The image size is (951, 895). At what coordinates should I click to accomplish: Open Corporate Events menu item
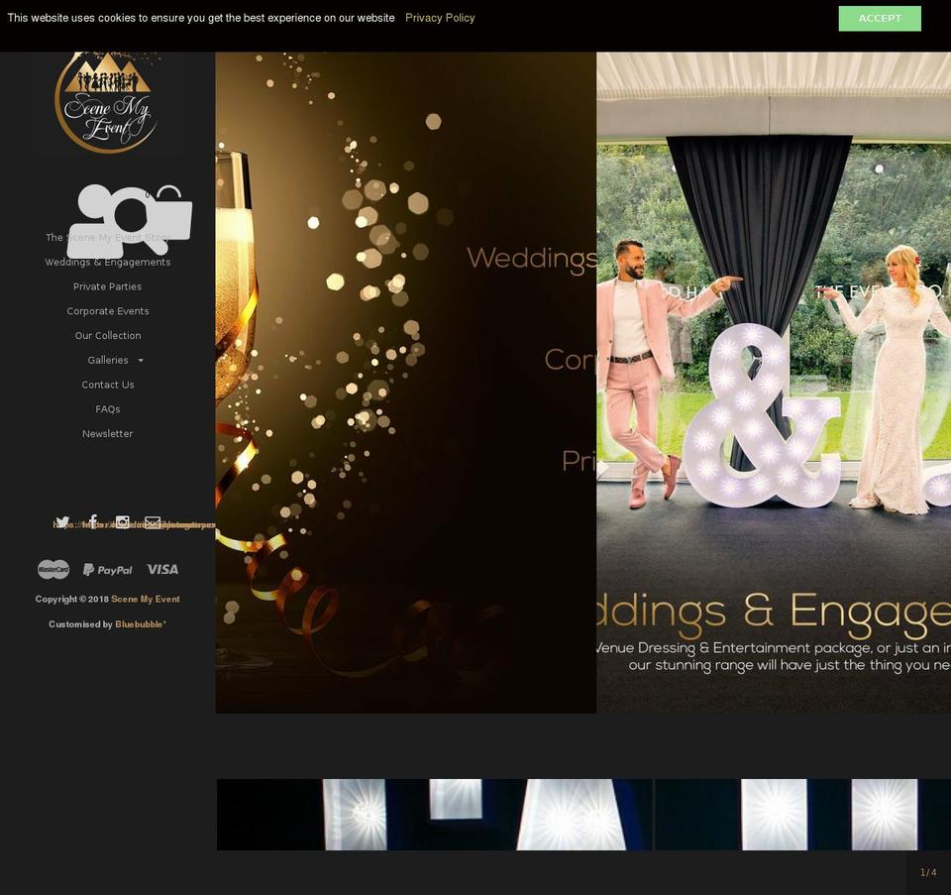(x=108, y=311)
